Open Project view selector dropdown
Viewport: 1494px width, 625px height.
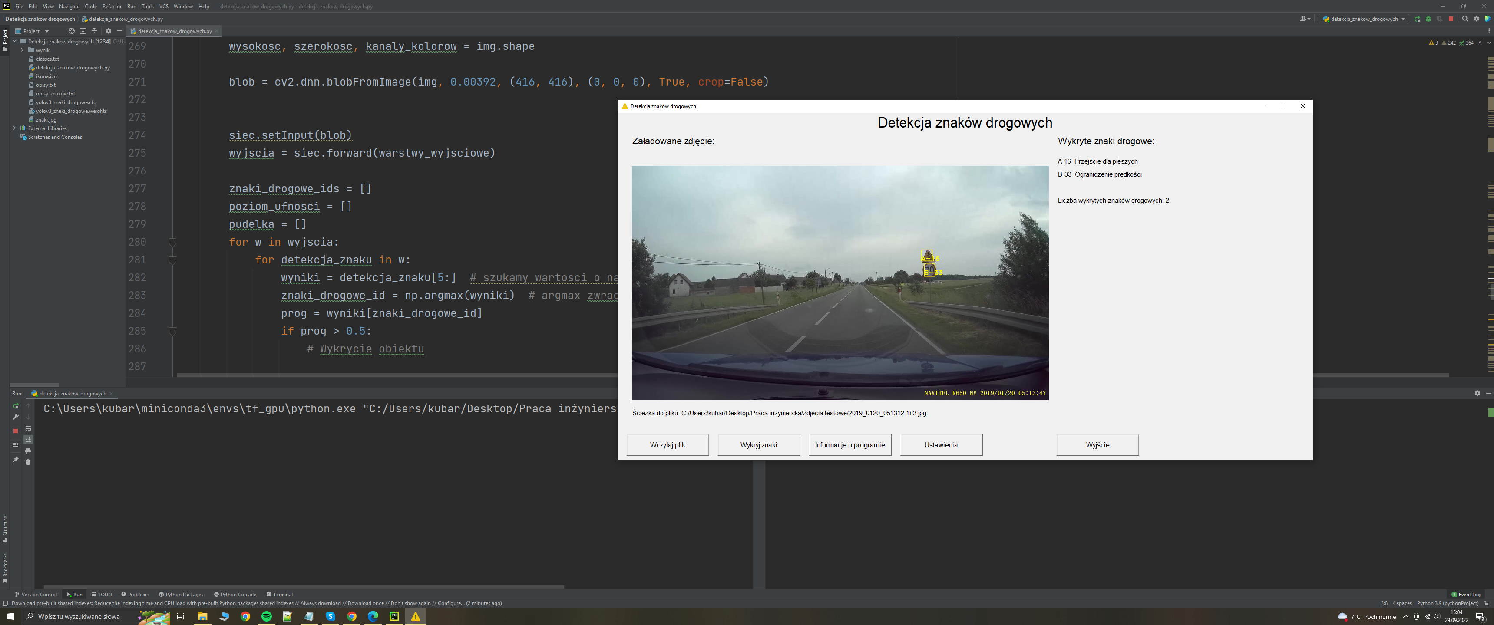point(32,31)
